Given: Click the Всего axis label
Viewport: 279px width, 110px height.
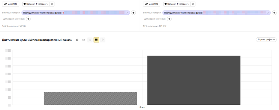Looking at the screenshot, I should 142,107.
